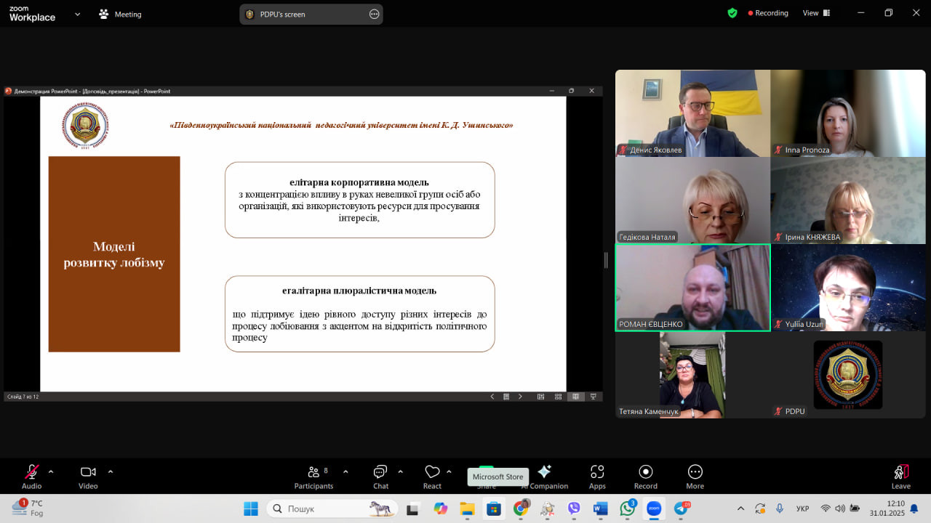931x523 pixels.
Task: Open WhatsApp from the taskbar
Action: 628,508
